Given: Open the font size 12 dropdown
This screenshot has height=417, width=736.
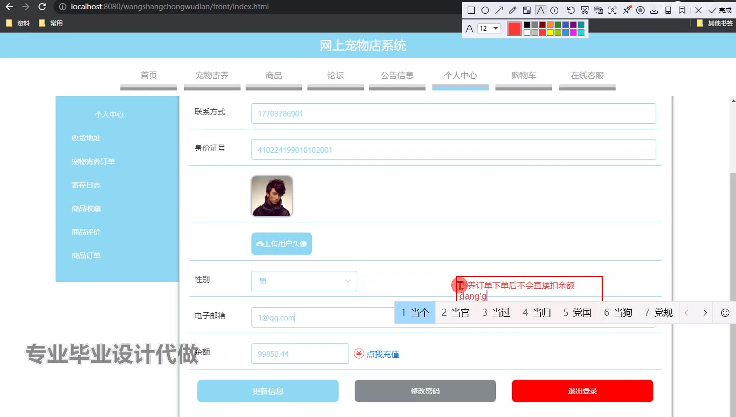Looking at the screenshot, I should (489, 29).
